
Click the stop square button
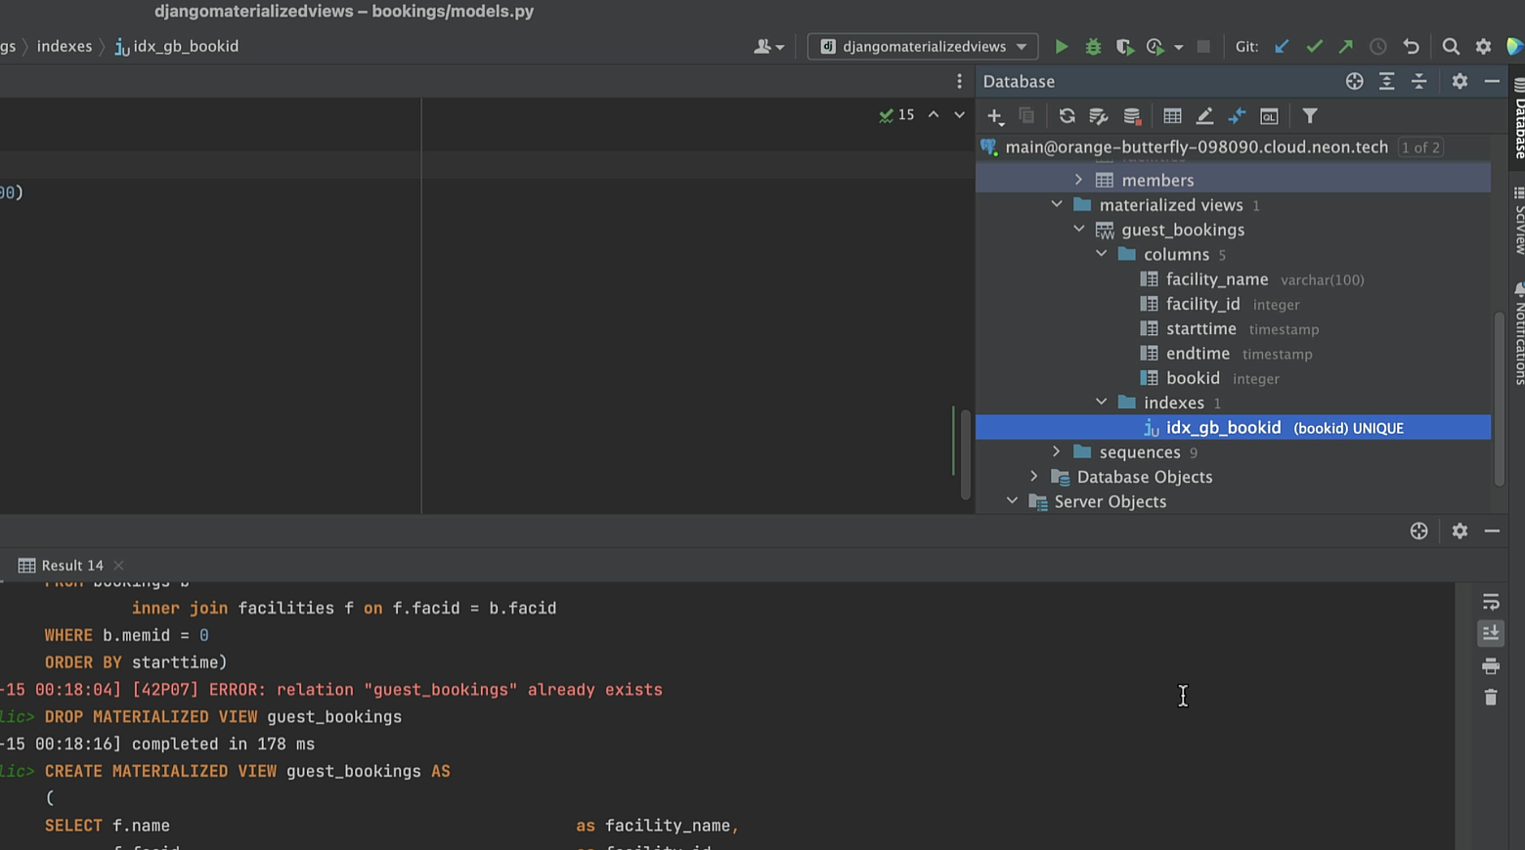[x=1203, y=47]
